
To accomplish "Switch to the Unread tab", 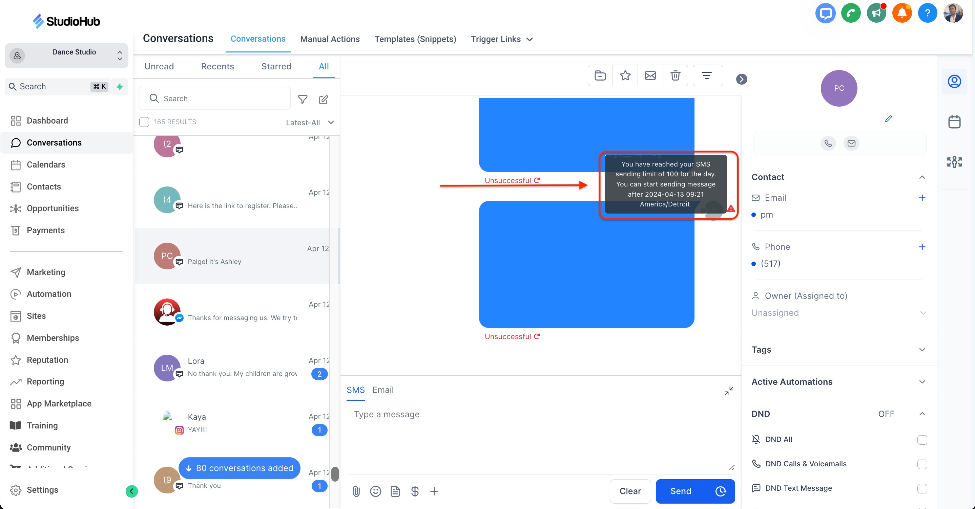I will pos(159,67).
